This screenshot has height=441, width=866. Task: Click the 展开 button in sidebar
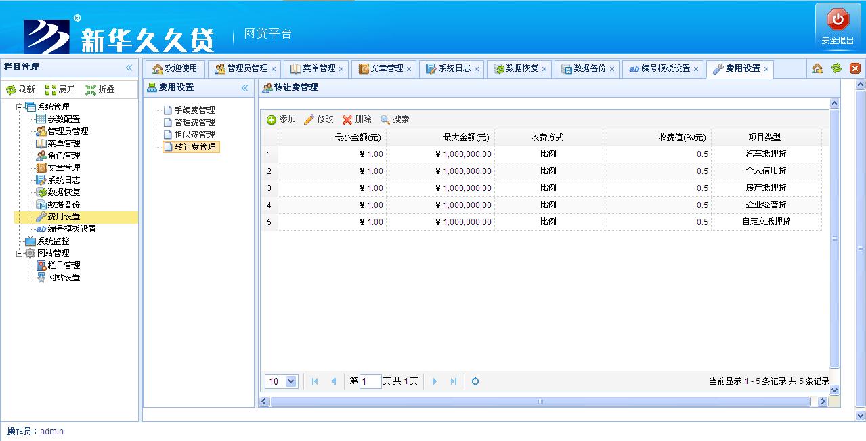click(60, 89)
